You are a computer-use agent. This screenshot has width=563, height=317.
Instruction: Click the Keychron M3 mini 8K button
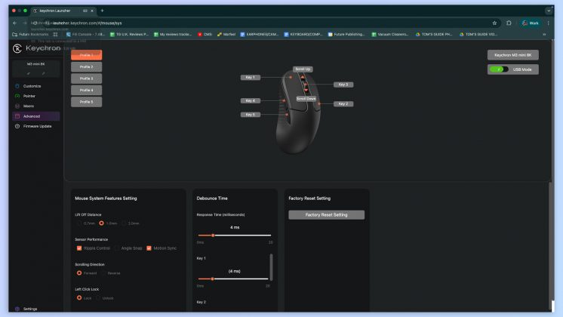[x=512, y=55]
